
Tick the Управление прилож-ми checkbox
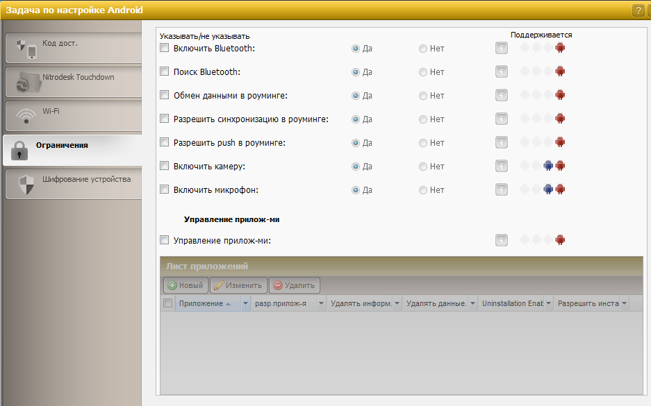point(165,239)
